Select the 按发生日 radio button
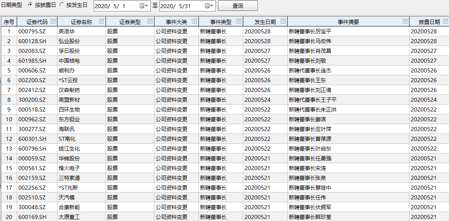 click(62, 4)
